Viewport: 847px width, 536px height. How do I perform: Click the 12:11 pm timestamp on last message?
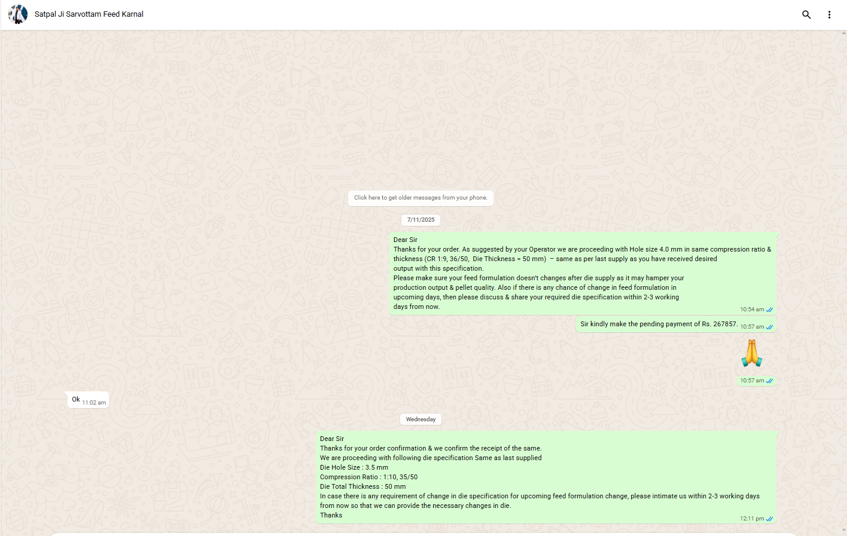point(751,519)
